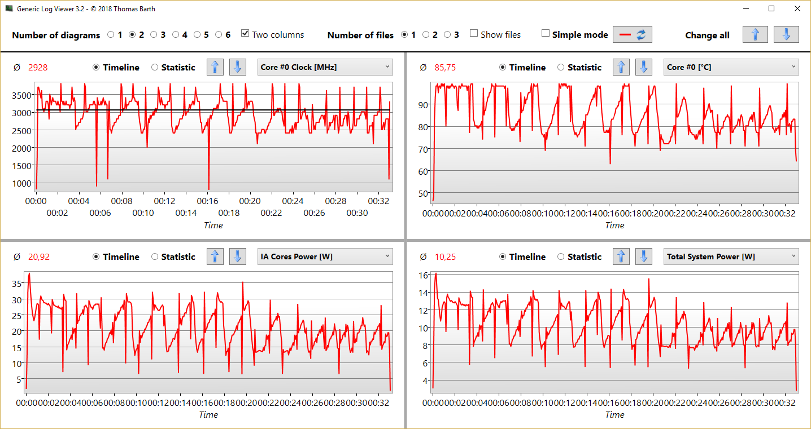Screen dimensions: 811x429
Task: Open the Core #0 Clock [MHz] dropdown
Action: pyautogui.click(x=325, y=67)
